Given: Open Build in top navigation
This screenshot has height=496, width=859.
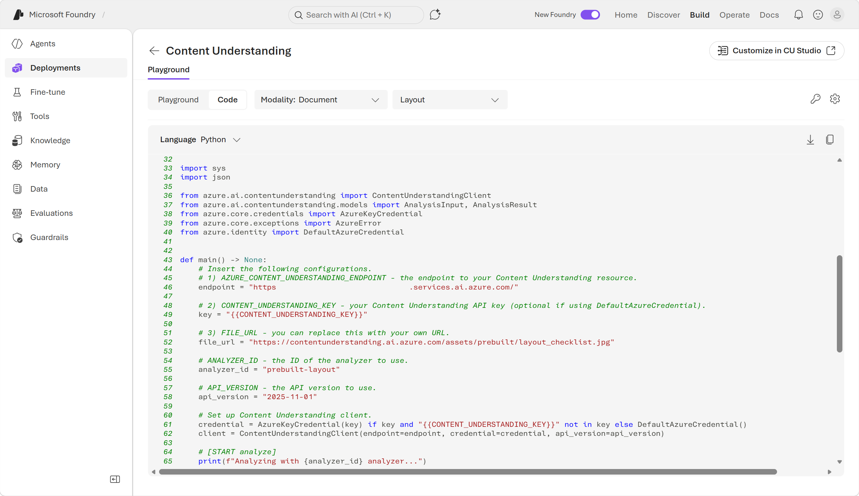Looking at the screenshot, I should [x=700, y=15].
